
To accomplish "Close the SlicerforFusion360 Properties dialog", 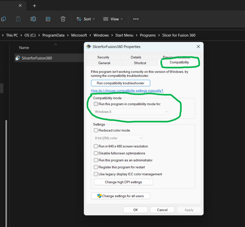I will click(198, 47).
